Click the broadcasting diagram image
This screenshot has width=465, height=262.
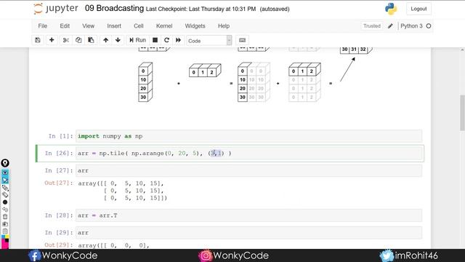255,75
